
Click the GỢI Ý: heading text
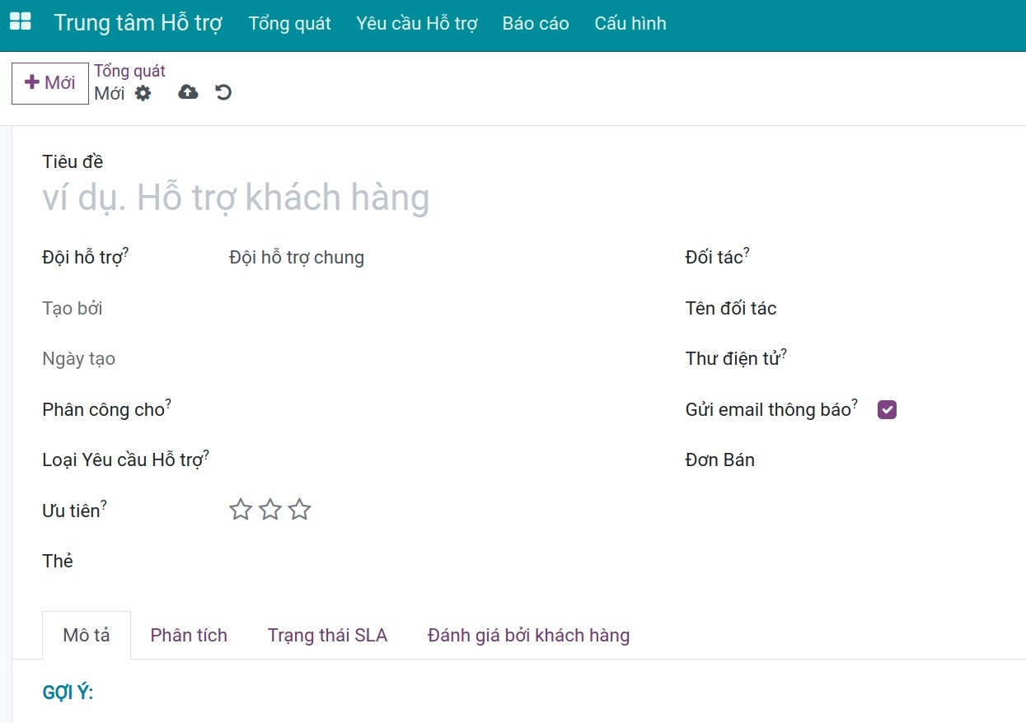(x=68, y=693)
